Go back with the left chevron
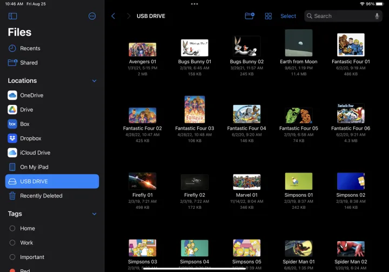Image resolution: width=389 pixels, height=272 pixels. point(113,16)
